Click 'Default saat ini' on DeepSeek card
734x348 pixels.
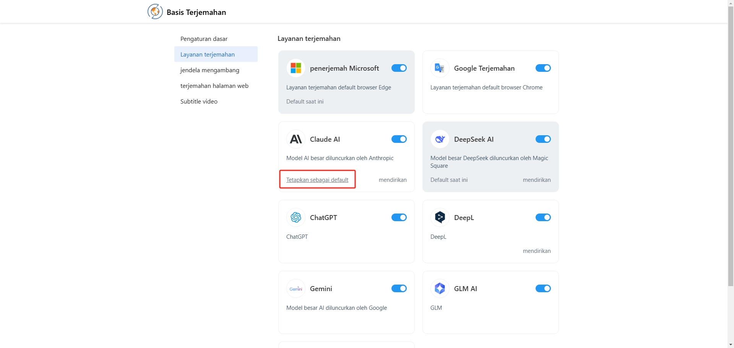[x=449, y=180]
